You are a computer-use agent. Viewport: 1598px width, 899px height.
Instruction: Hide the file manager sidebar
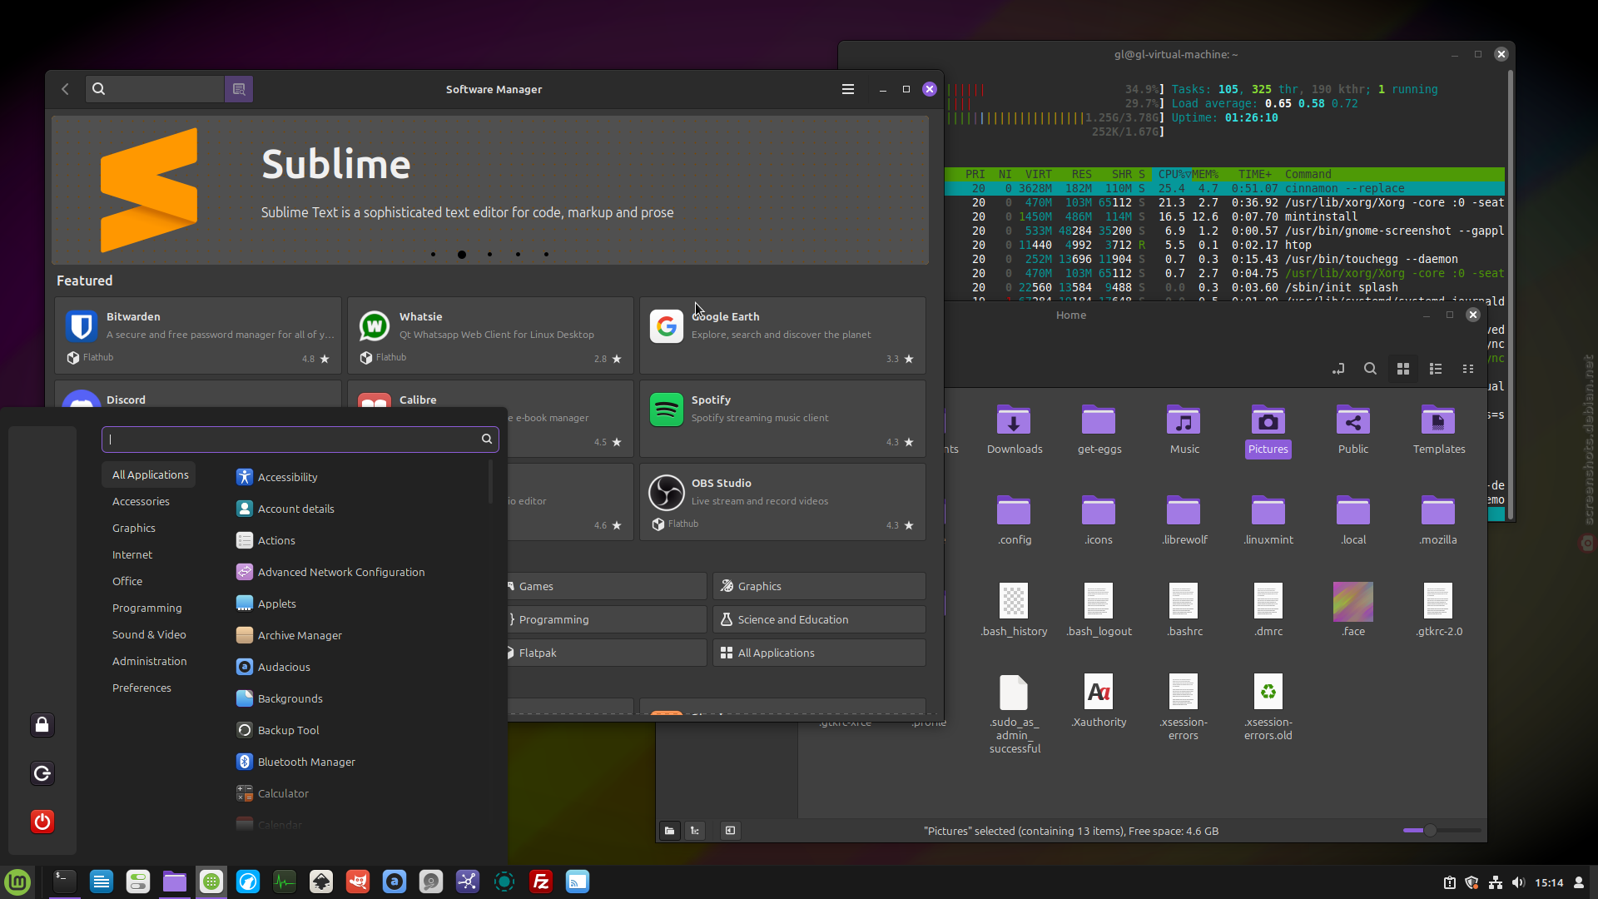pos(730,831)
